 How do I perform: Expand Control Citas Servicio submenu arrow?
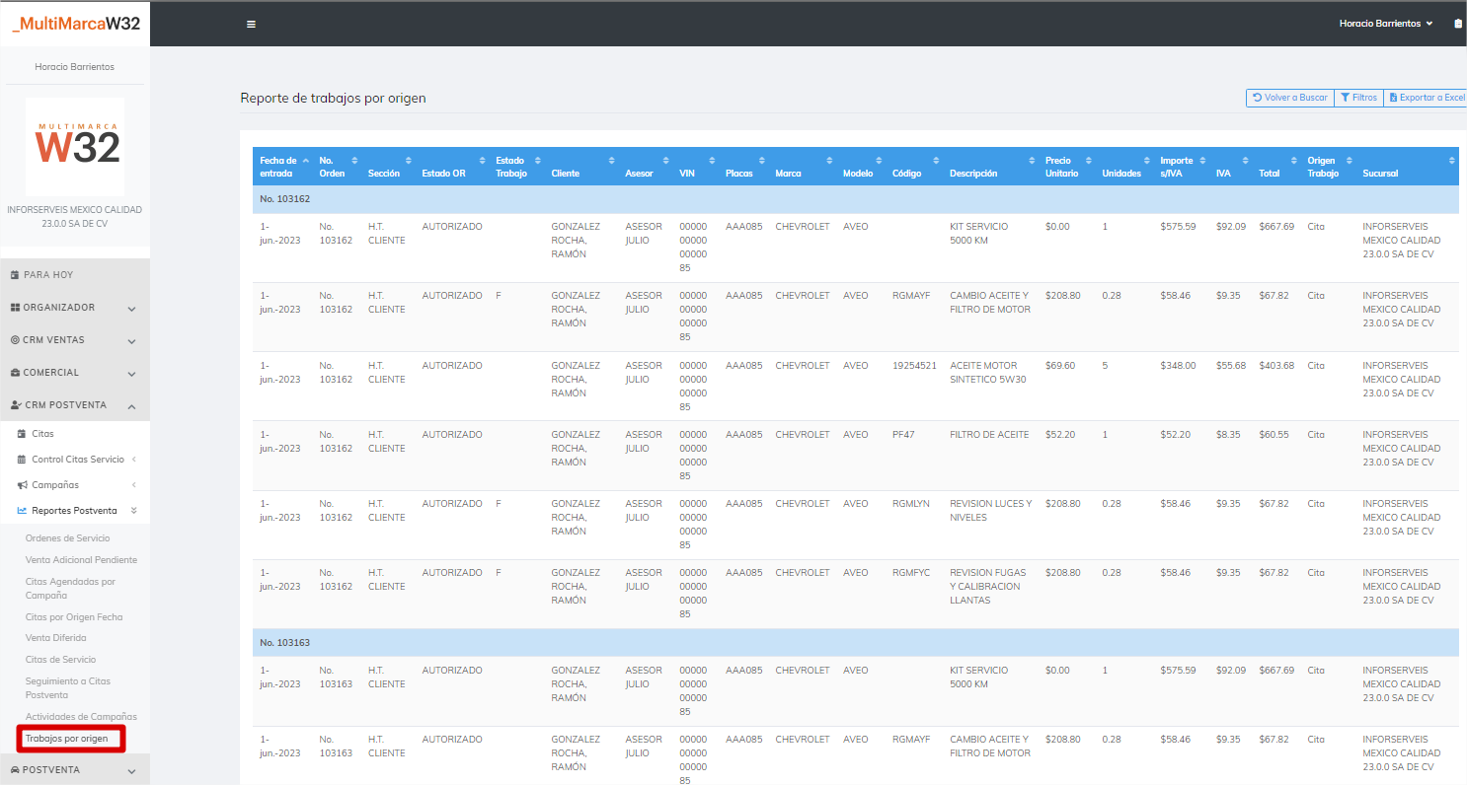point(133,460)
